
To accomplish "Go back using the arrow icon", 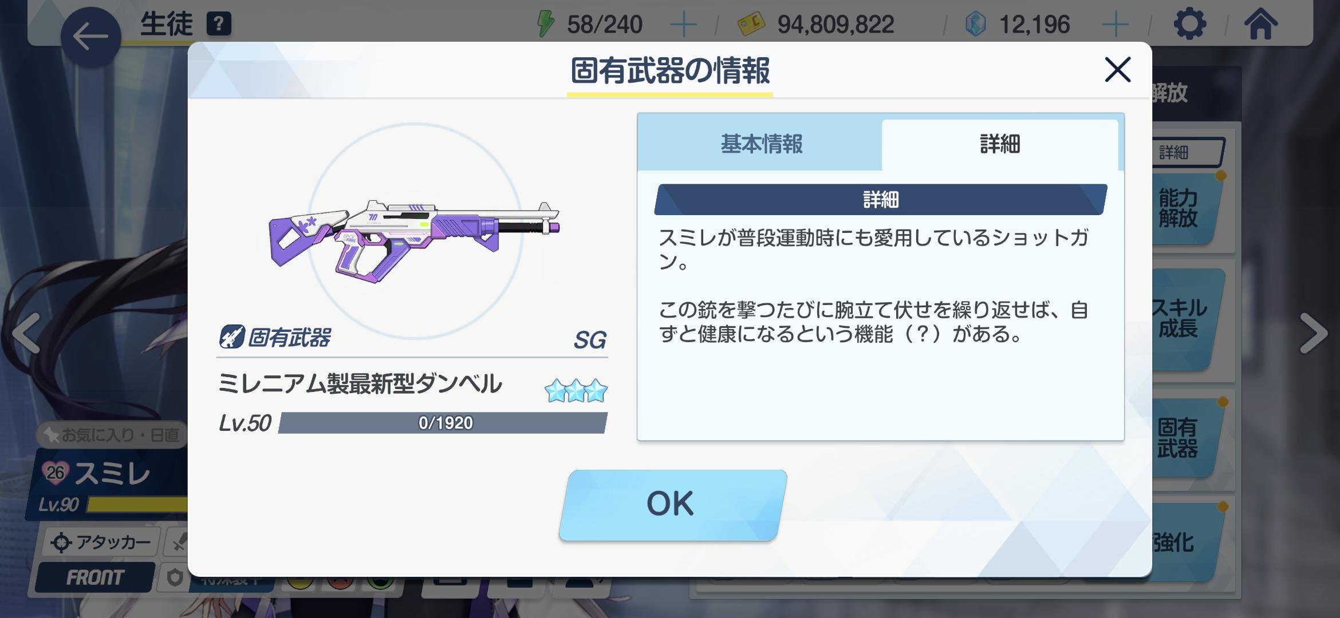I will [x=90, y=37].
